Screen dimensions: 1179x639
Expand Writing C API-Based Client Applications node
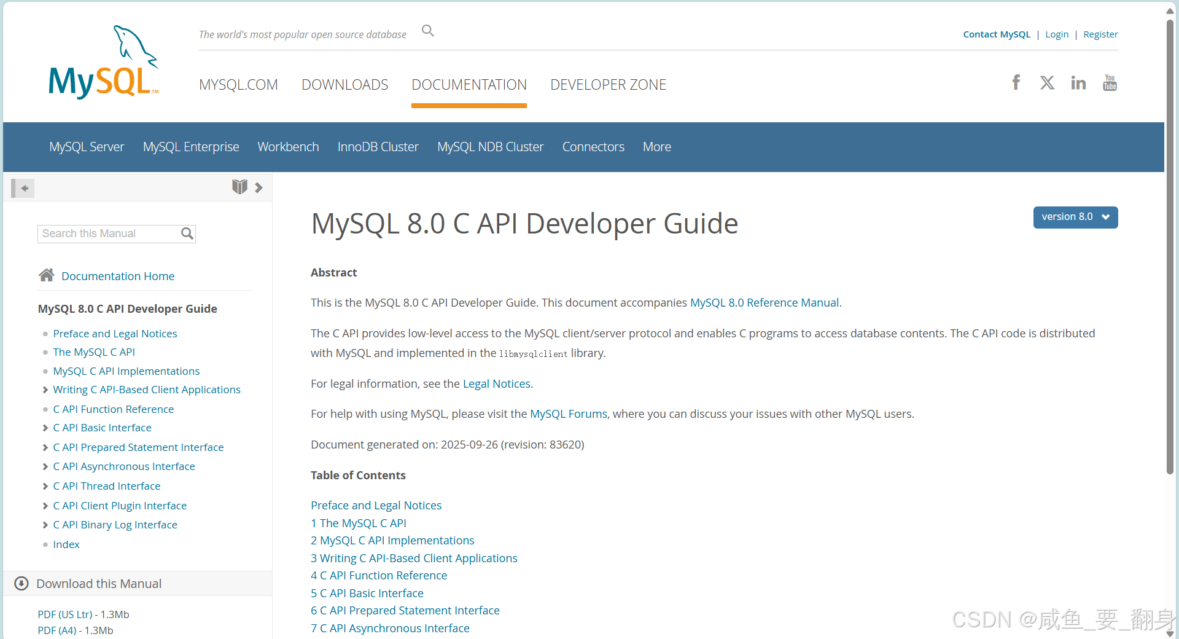pyautogui.click(x=45, y=390)
